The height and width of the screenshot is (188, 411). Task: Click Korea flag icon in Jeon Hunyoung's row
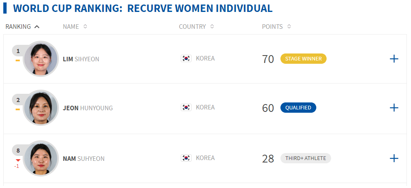186,107
